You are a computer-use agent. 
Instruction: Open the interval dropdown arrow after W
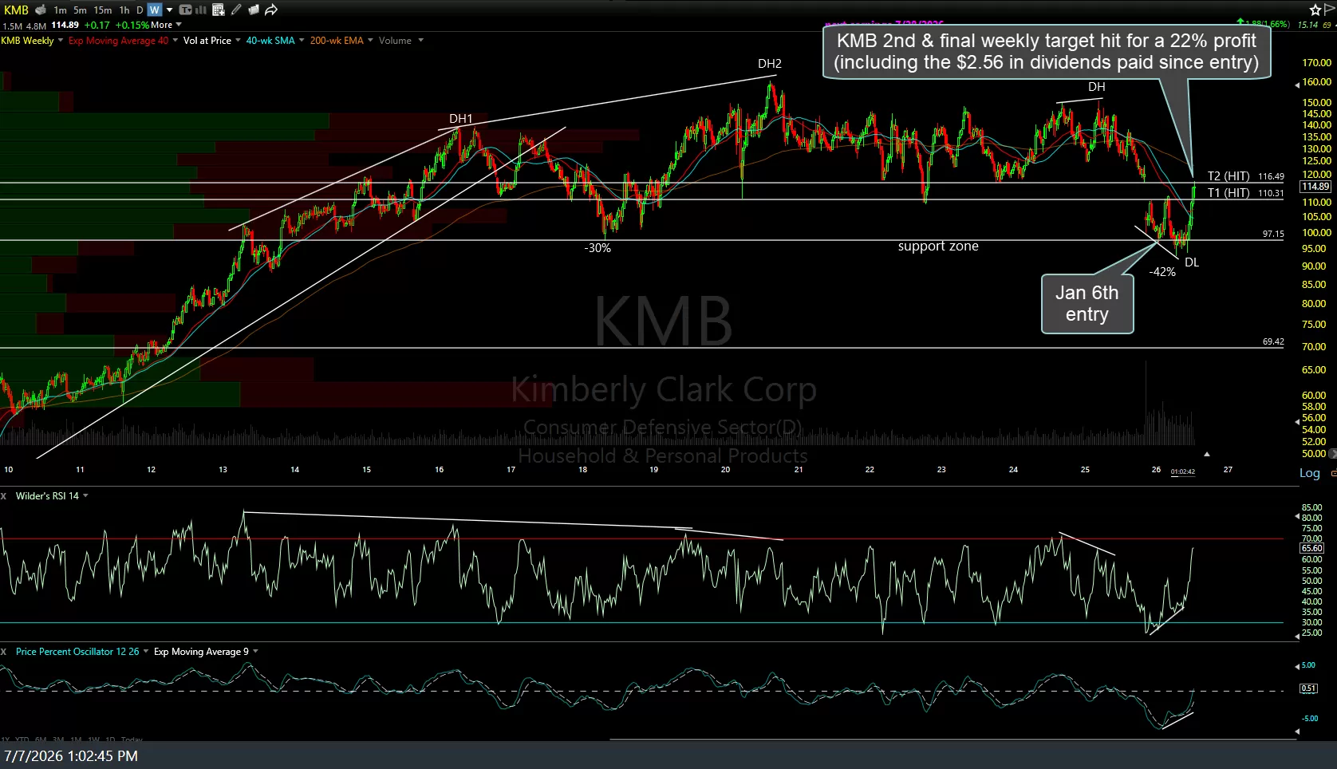pos(169,10)
